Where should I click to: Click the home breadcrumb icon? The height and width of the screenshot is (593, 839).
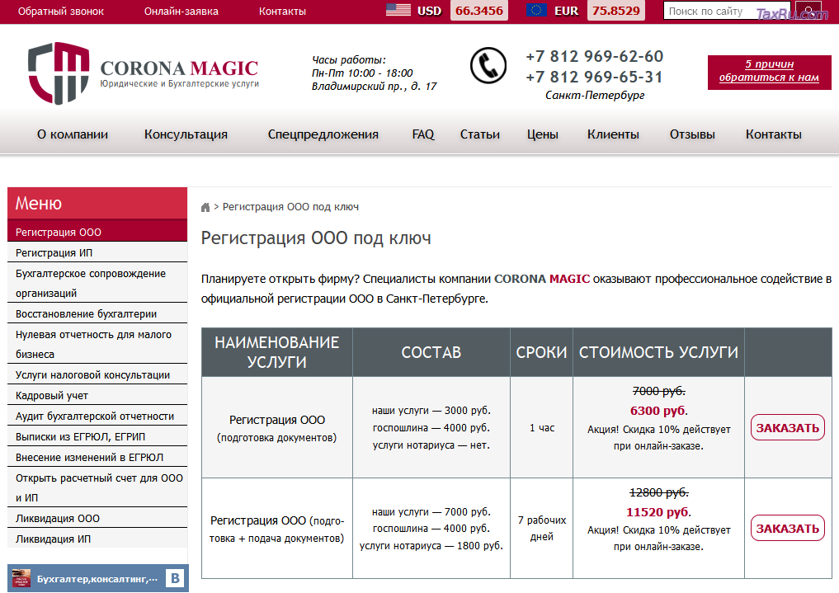205,208
